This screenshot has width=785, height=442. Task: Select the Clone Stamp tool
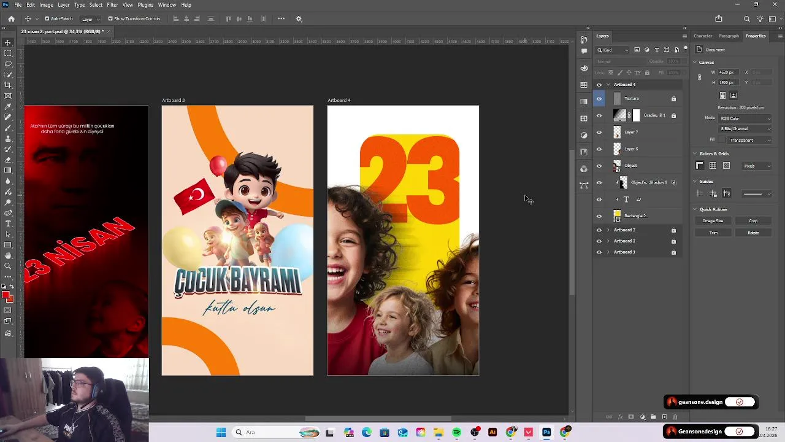pyautogui.click(x=8, y=139)
